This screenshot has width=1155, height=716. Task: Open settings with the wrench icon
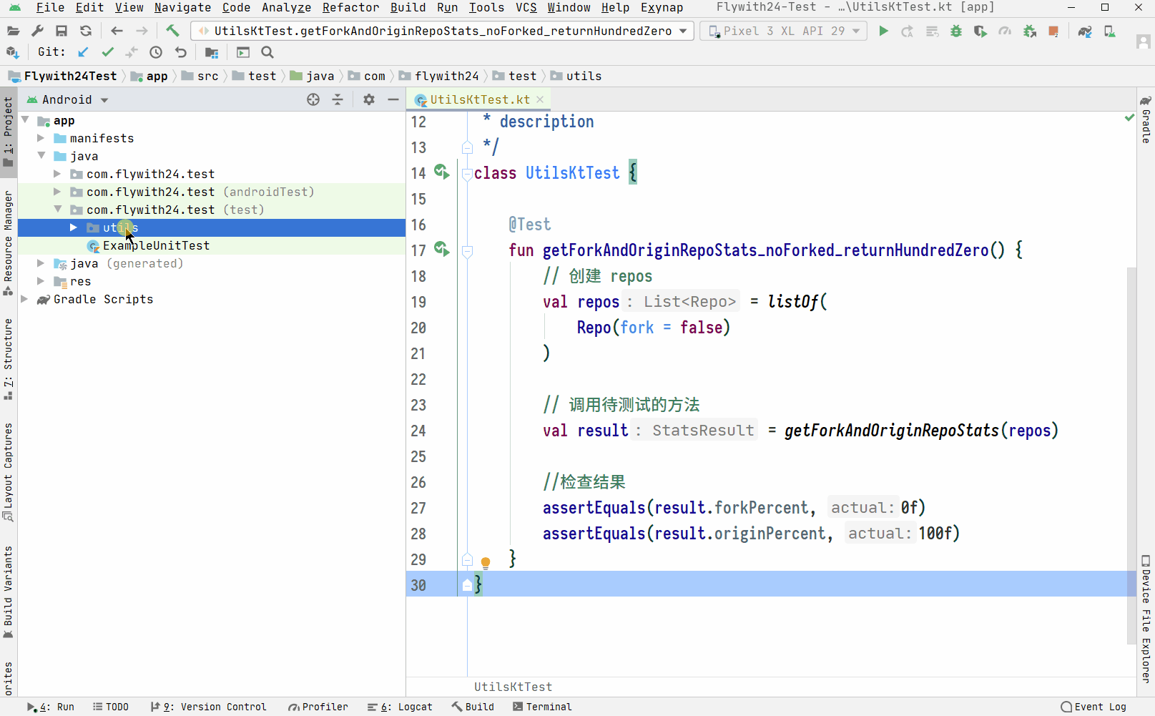[37, 31]
